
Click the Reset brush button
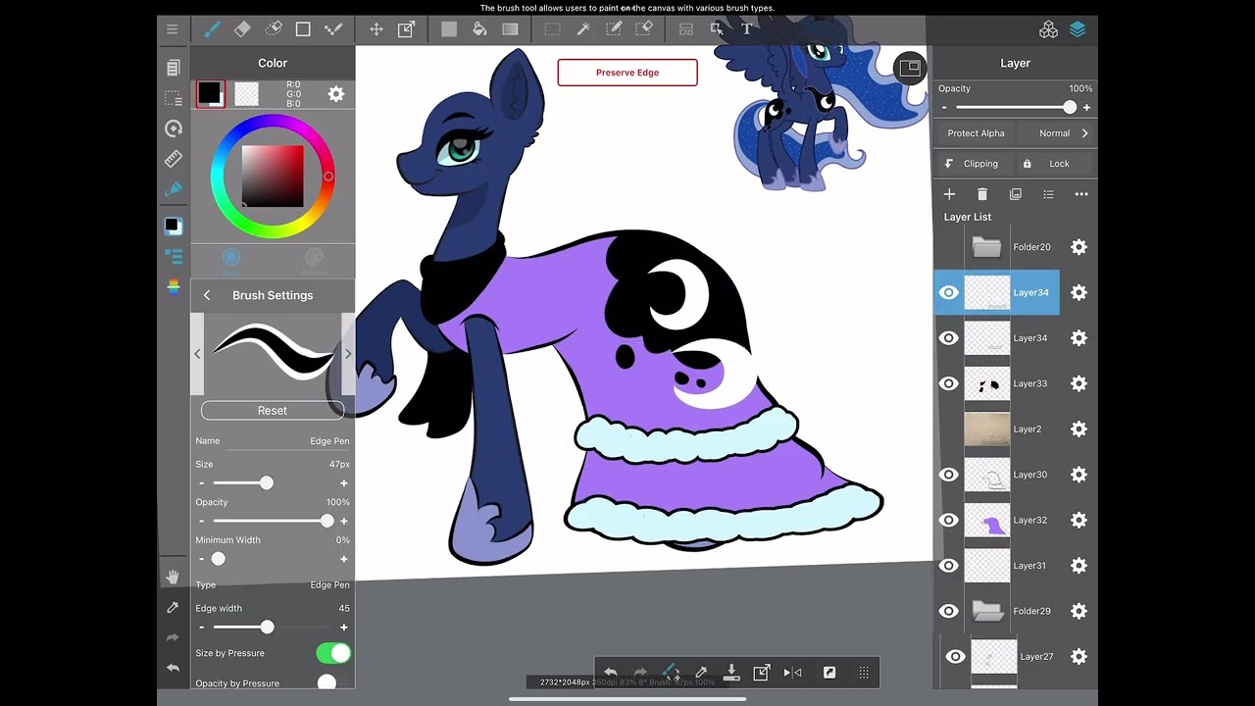(x=273, y=411)
